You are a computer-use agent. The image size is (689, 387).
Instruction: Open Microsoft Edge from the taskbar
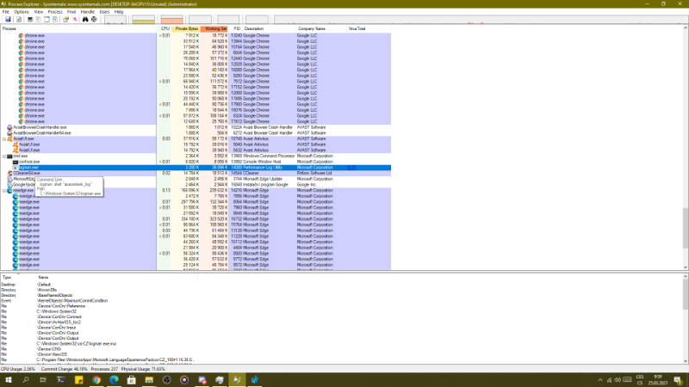[x=114, y=379]
